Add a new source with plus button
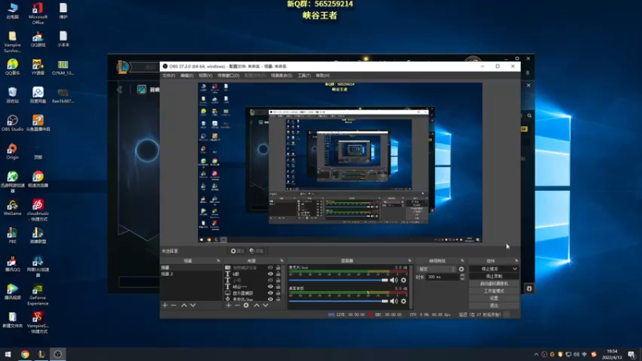Screen dimensions: 642x361 [229, 306]
